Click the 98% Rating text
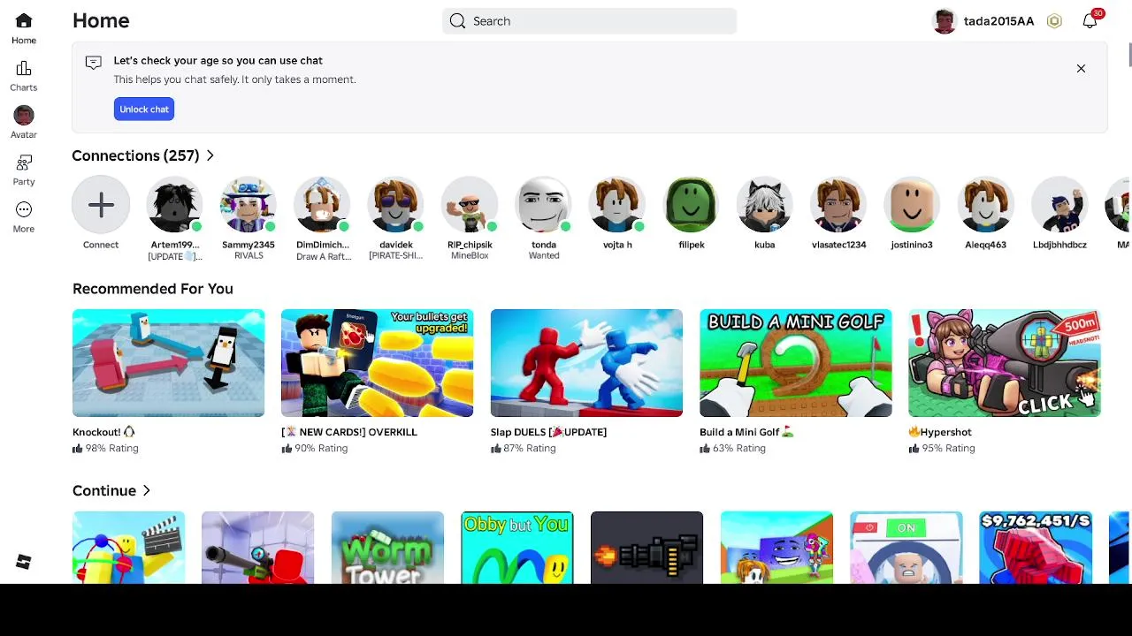The height and width of the screenshot is (636, 1132). (x=111, y=449)
